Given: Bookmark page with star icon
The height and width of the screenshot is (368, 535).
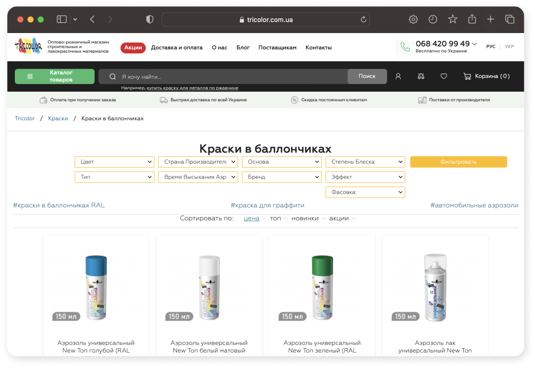Looking at the screenshot, I should coord(452,19).
